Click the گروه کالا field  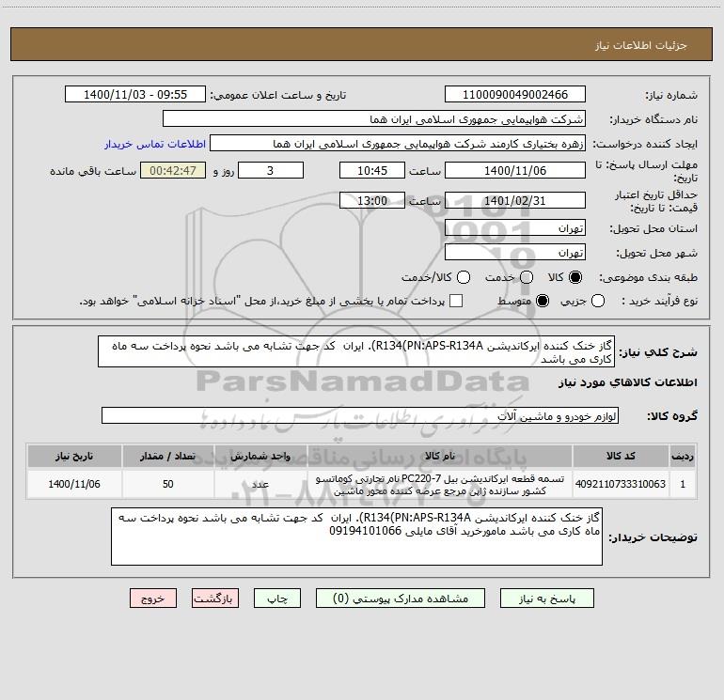(360, 415)
